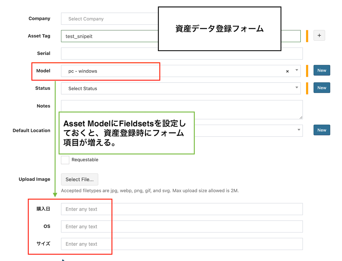Click the plus button beside Asset Tag
The width and height of the screenshot is (342, 261).
pyautogui.click(x=319, y=36)
